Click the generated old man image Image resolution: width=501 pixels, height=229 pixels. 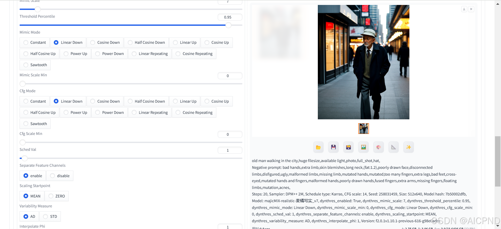[x=363, y=62]
